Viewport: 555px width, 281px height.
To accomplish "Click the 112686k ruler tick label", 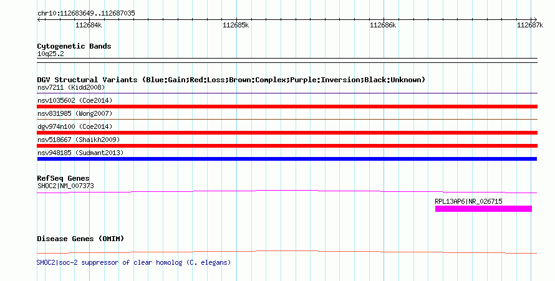I will click(383, 25).
